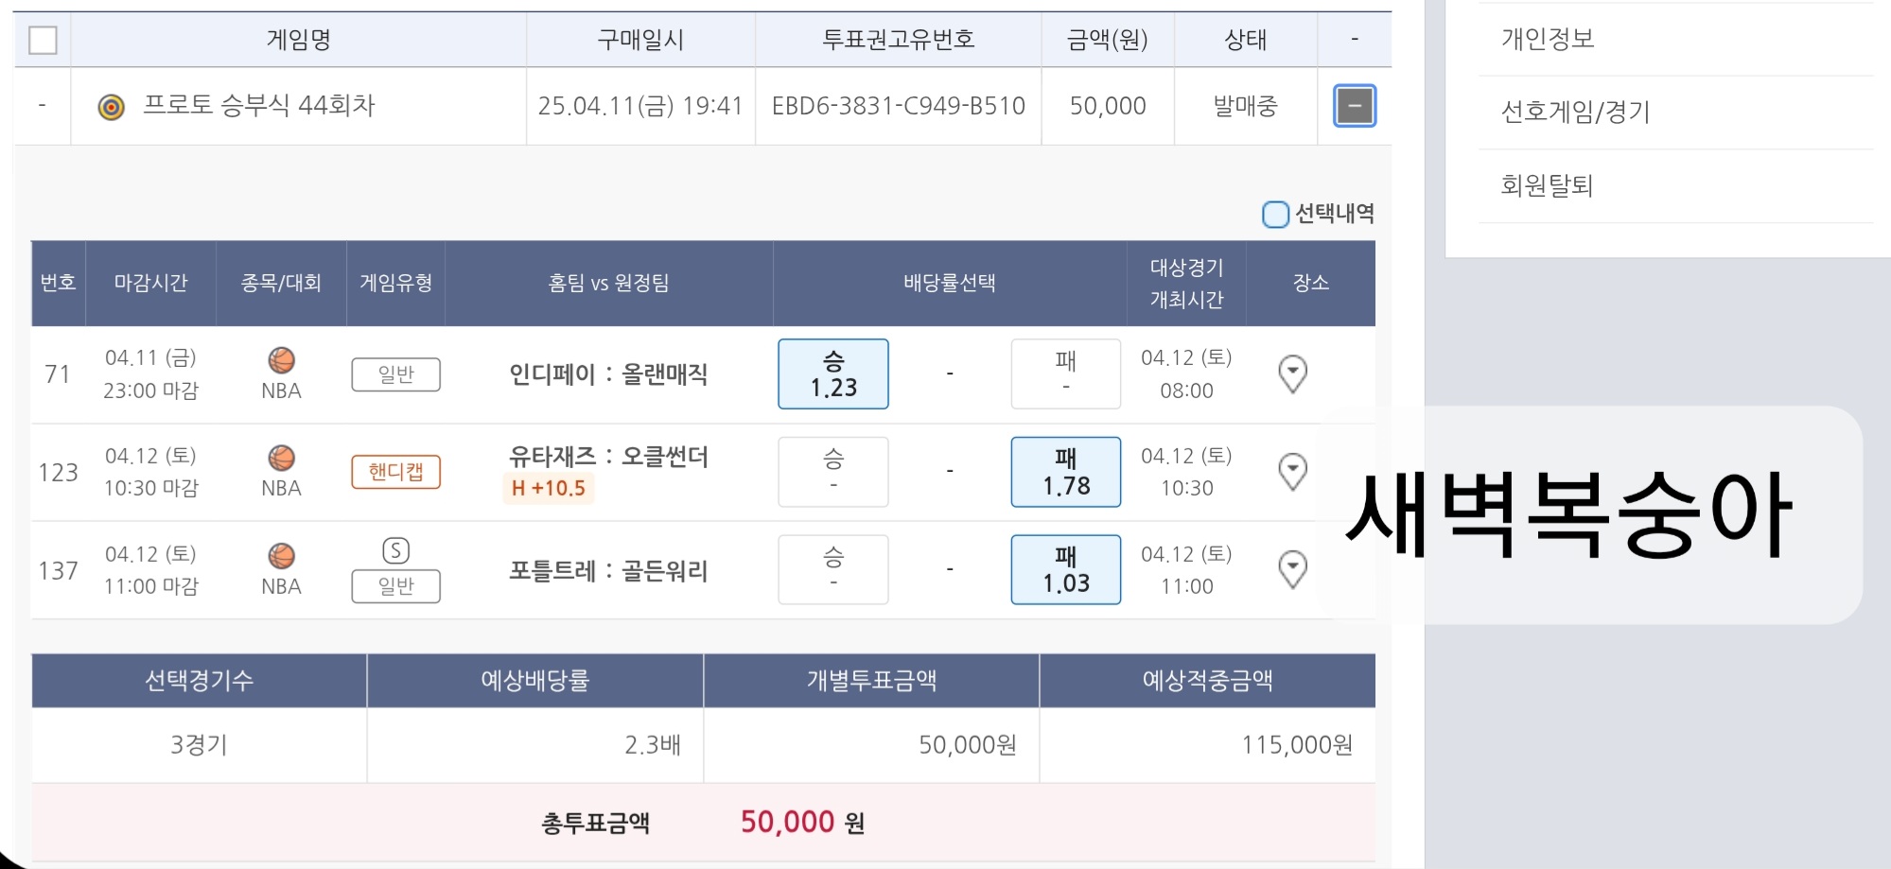The image size is (1891, 869).
Task: Click the 회원탈퇴 menu link
Action: coord(1547,185)
